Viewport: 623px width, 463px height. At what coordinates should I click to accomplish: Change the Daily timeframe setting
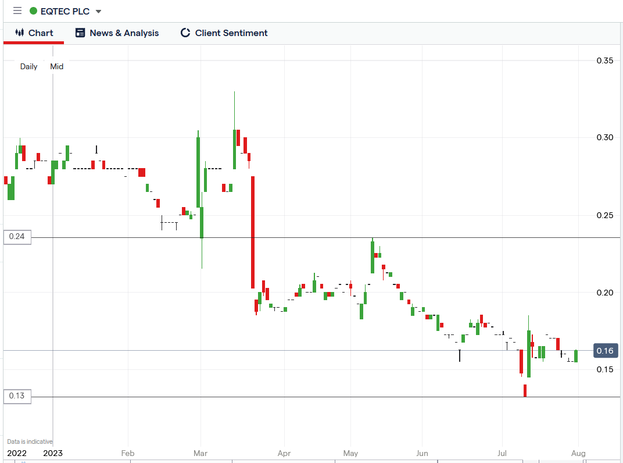[x=28, y=66]
